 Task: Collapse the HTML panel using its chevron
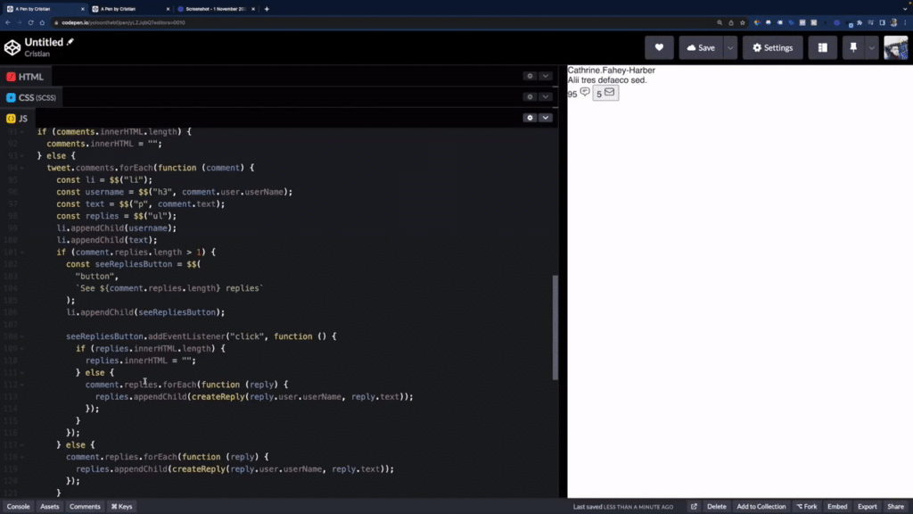545,77
